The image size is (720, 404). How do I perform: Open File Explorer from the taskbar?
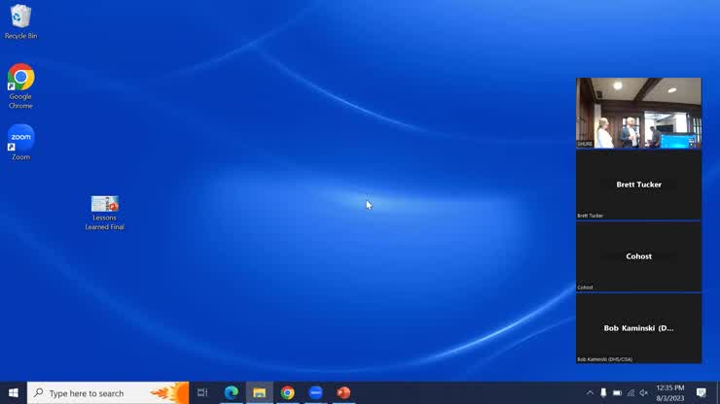[260, 392]
